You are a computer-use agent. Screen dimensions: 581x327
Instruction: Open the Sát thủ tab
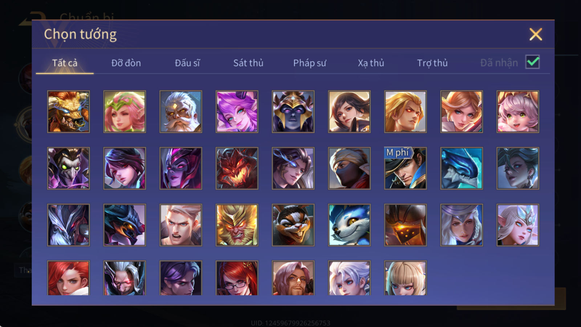click(x=248, y=63)
